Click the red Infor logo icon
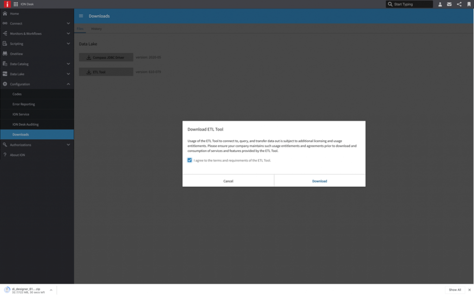Image resolution: width=474 pixels, height=296 pixels. (7, 4)
